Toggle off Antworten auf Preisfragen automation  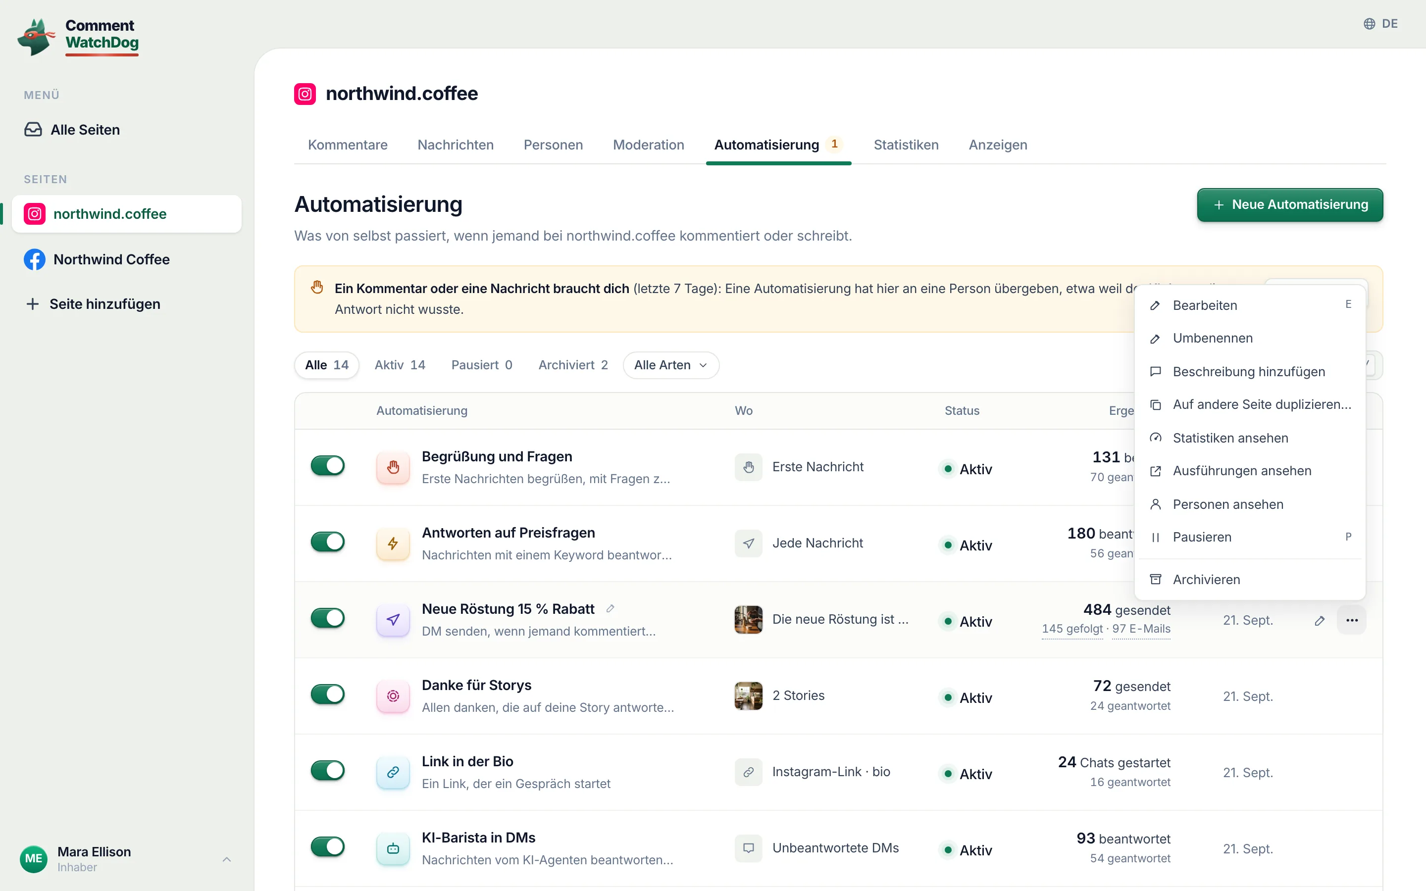328,542
